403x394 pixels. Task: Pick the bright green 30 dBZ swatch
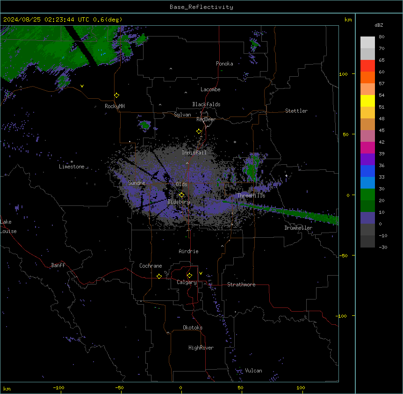coord(367,195)
